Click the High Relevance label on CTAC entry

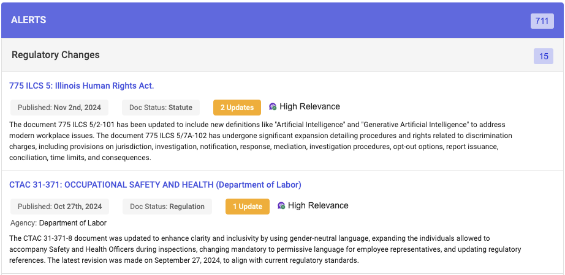tap(318, 206)
